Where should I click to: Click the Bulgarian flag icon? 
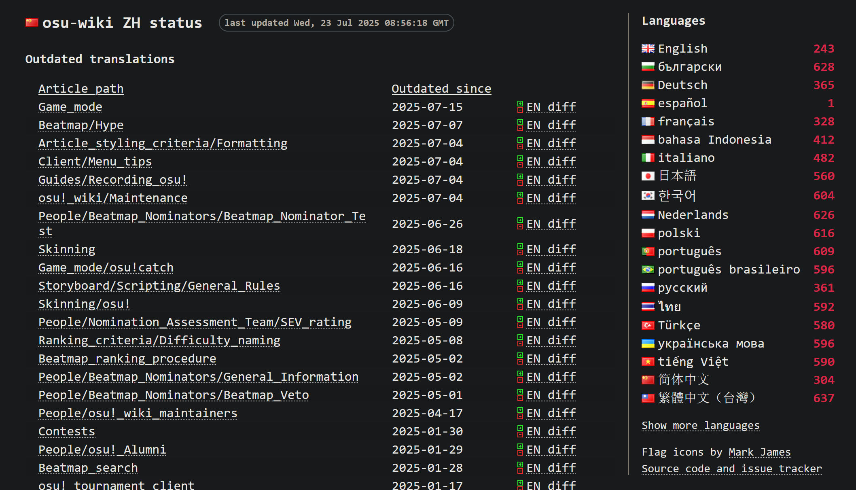[648, 67]
